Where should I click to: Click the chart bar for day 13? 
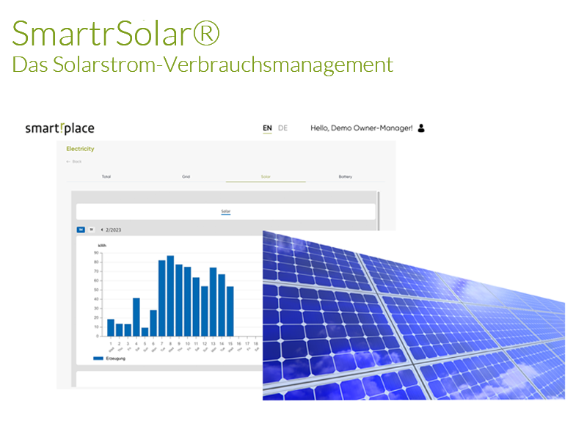[x=213, y=302]
